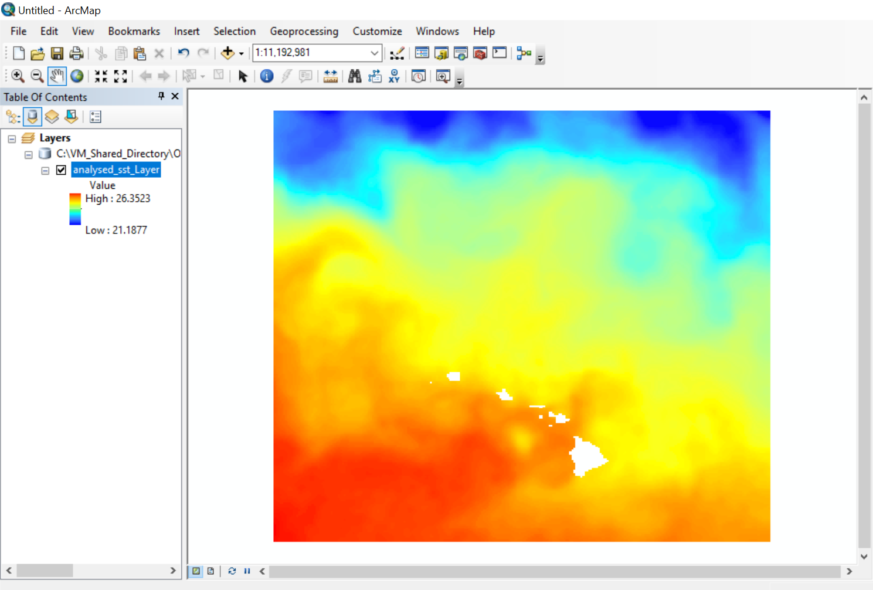The image size is (873, 590).
Task: Click the Auto Hide pin button
Action: pyautogui.click(x=161, y=96)
